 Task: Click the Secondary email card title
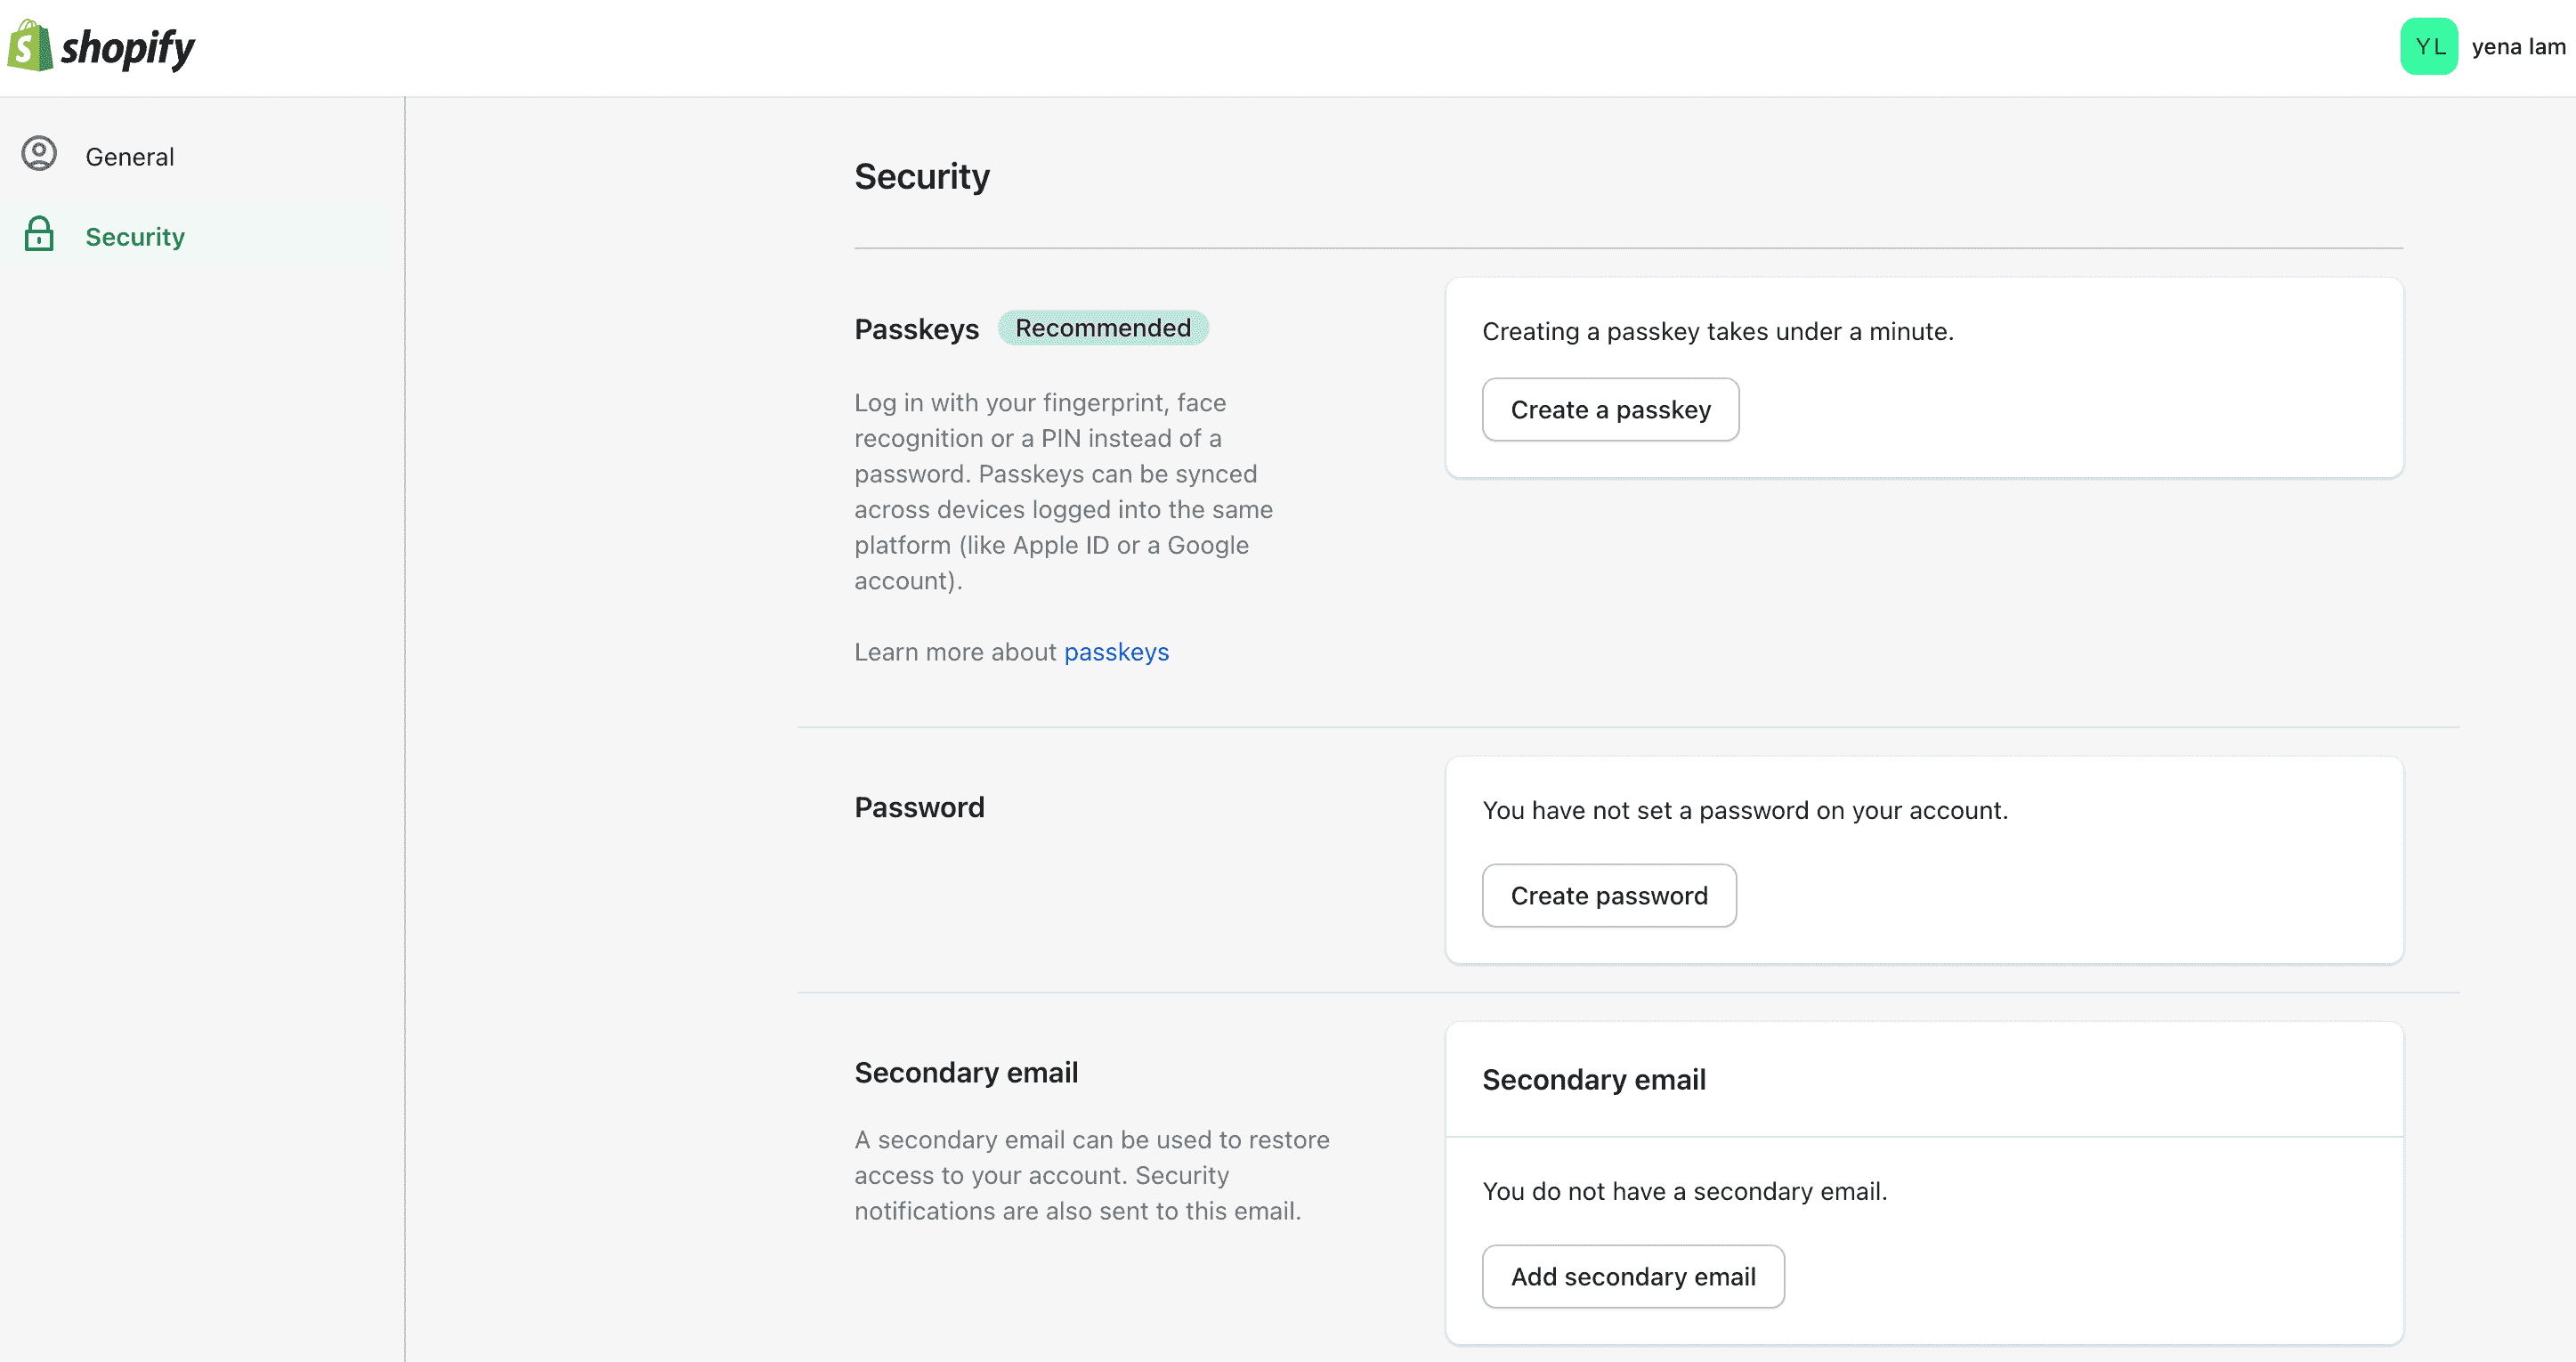[x=1594, y=1079]
